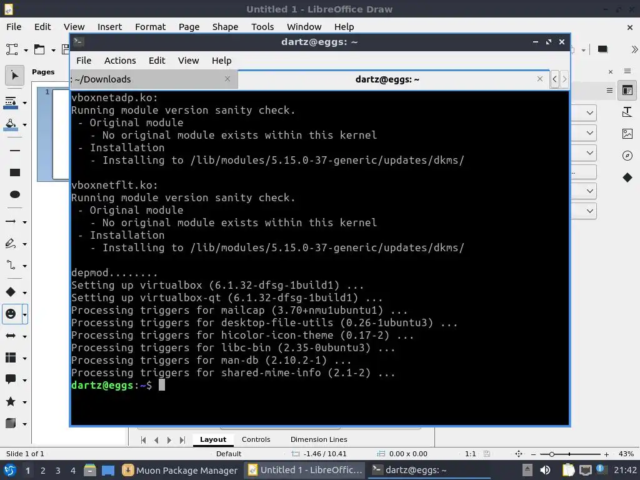
Task: Click the Fit Slide to Window icon
Action: 519,454
